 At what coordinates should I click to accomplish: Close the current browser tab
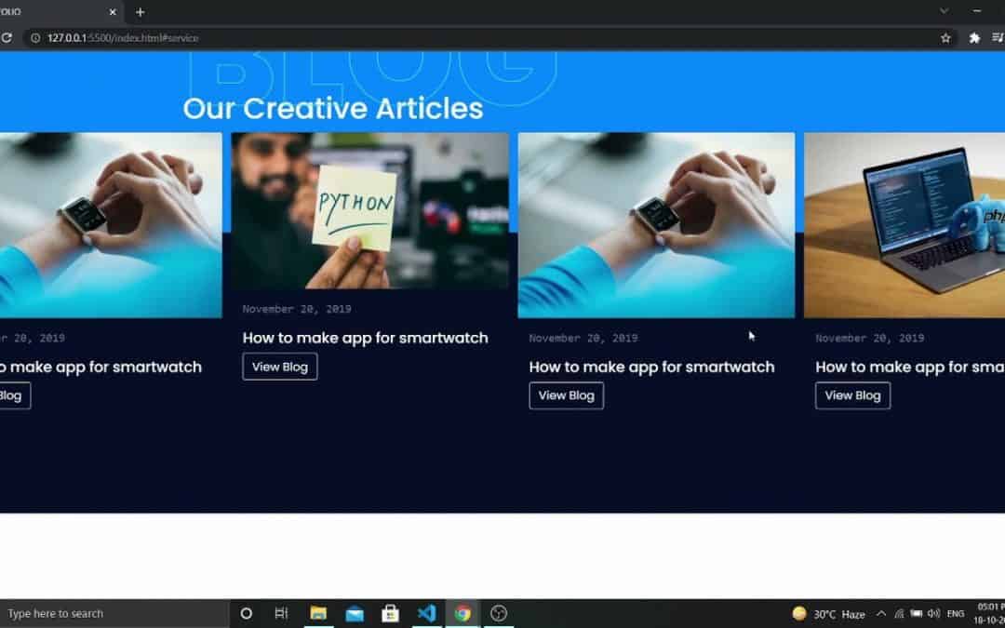pos(113,12)
